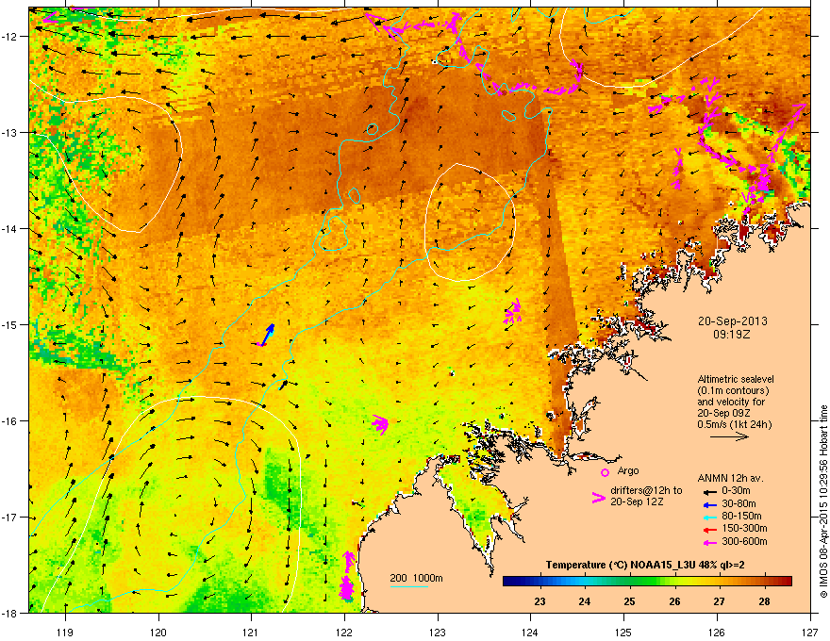The height and width of the screenshot is (641, 830).
Task: Click the 'drifters@12h to' legend label
Action: (646, 491)
